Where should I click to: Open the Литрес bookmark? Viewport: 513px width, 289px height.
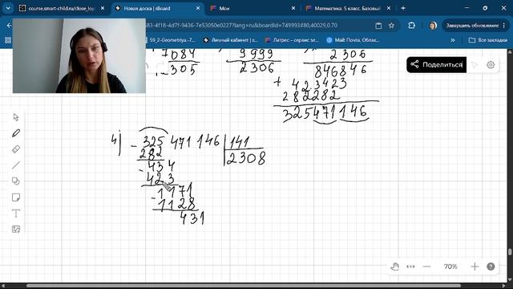click(292, 40)
